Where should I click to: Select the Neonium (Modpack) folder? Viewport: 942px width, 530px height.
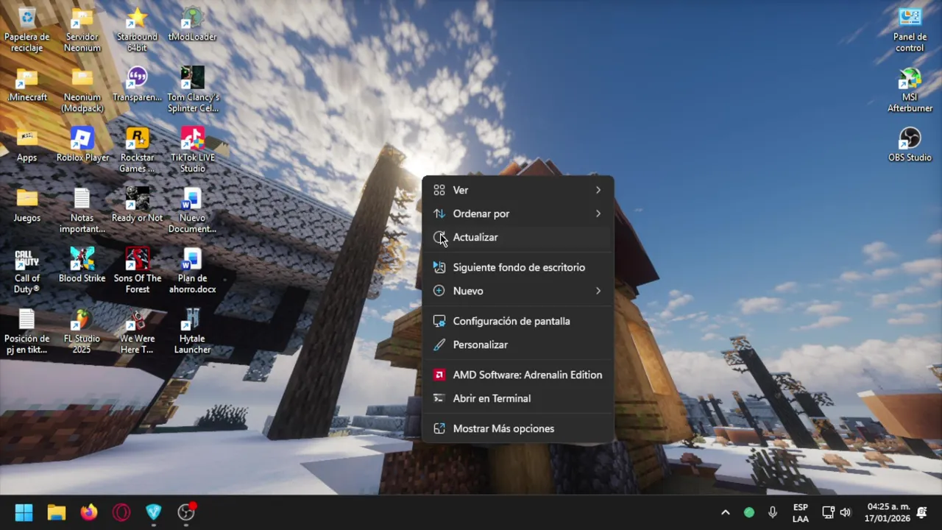click(x=82, y=90)
